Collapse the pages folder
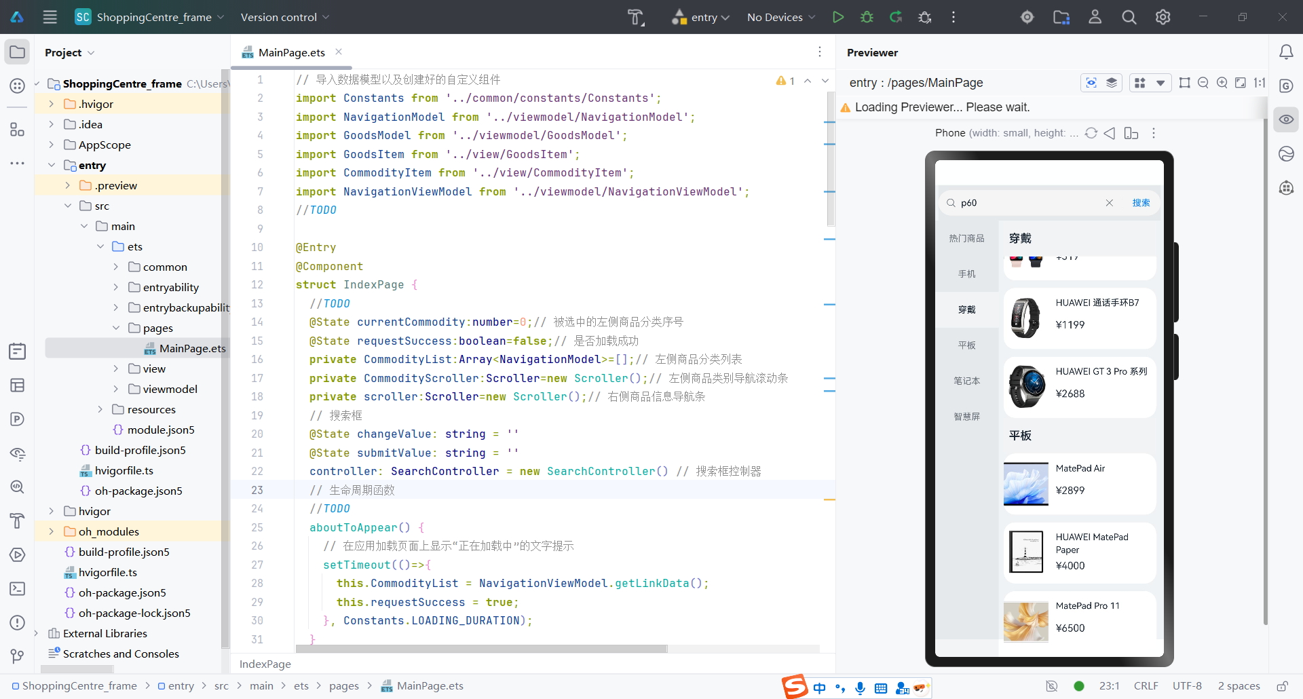 (x=116, y=328)
